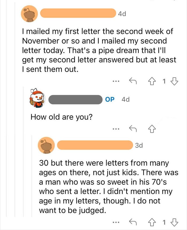Open the bear avatar on the 3d comment
This screenshot has width=187, height=230.
(x=46, y=145)
